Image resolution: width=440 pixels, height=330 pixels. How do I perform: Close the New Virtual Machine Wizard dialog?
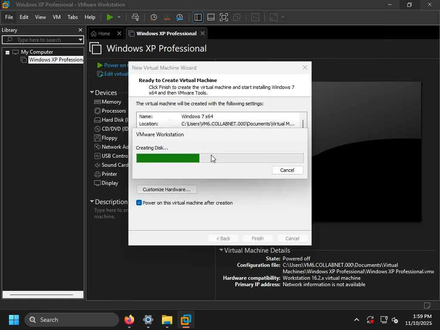point(305,67)
